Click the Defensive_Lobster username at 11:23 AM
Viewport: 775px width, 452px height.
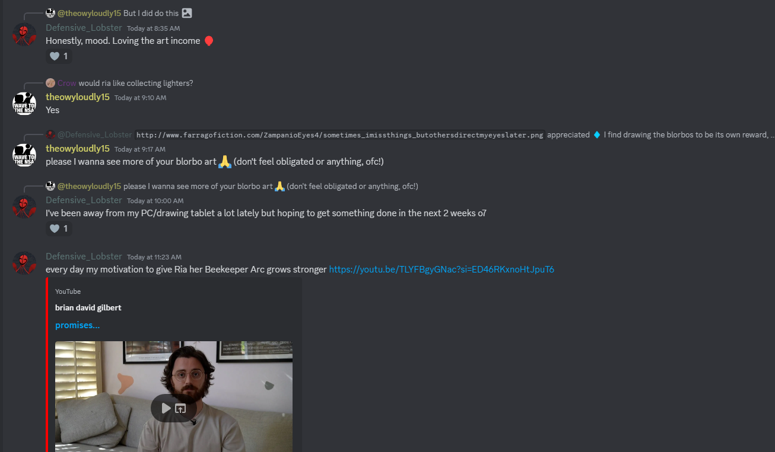[x=84, y=257]
